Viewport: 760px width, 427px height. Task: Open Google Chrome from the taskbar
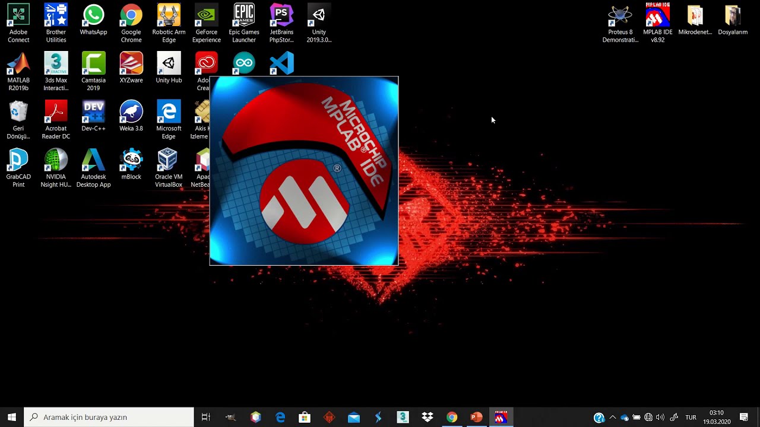coord(452,417)
